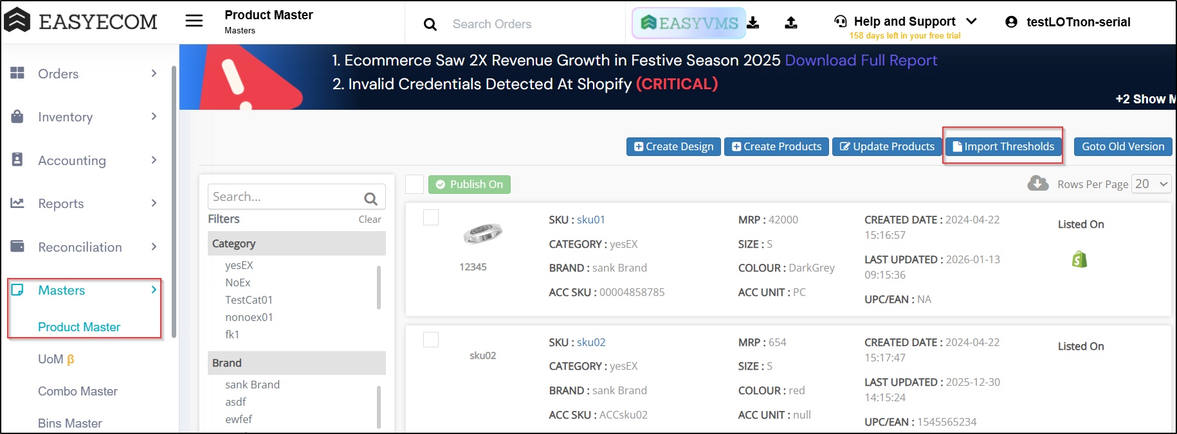Click the Shopify icon under Listed On
Image resolution: width=1177 pixels, height=434 pixels.
(x=1079, y=259)
